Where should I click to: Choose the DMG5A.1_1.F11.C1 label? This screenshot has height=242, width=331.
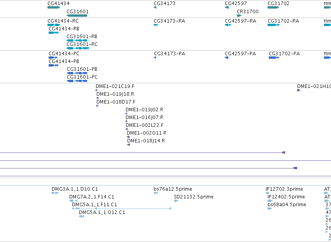[x=95, y=205]
